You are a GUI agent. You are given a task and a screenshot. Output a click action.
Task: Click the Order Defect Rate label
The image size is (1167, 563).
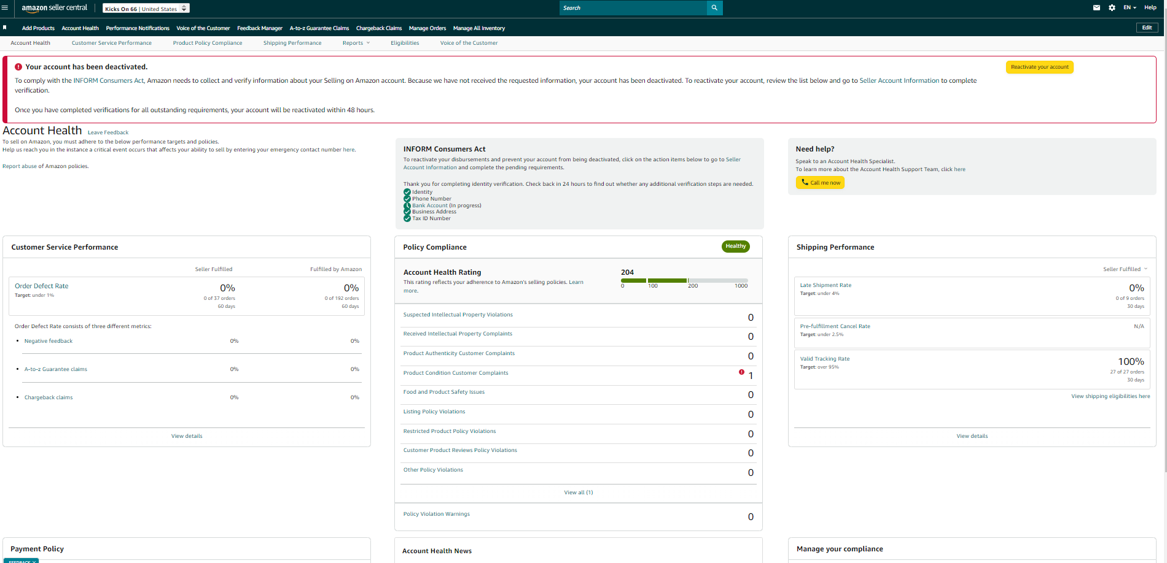(x=42, y=286)
